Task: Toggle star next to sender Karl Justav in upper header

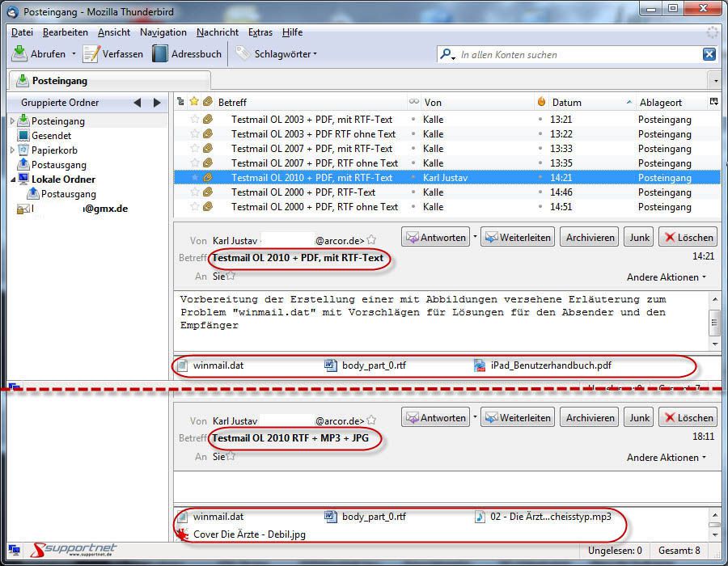Action: tap(371, 240)
